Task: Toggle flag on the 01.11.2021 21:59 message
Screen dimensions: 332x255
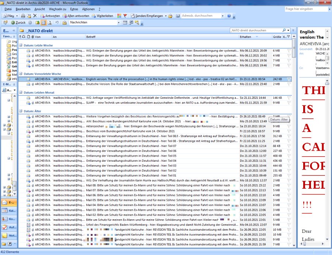Action: 289,103
